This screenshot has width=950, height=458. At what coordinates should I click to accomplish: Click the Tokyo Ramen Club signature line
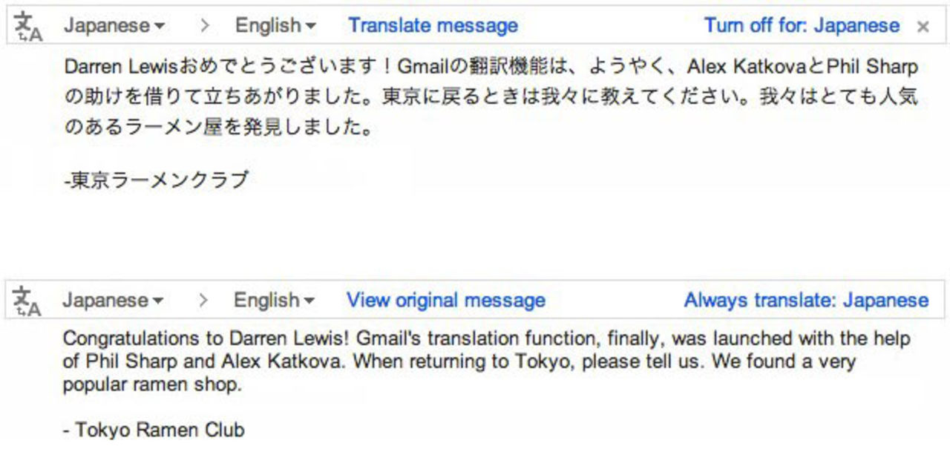[154, 429]
